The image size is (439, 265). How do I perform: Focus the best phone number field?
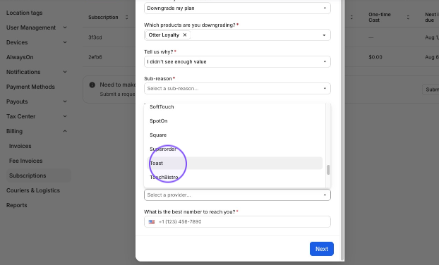click(x=237, y=222)
